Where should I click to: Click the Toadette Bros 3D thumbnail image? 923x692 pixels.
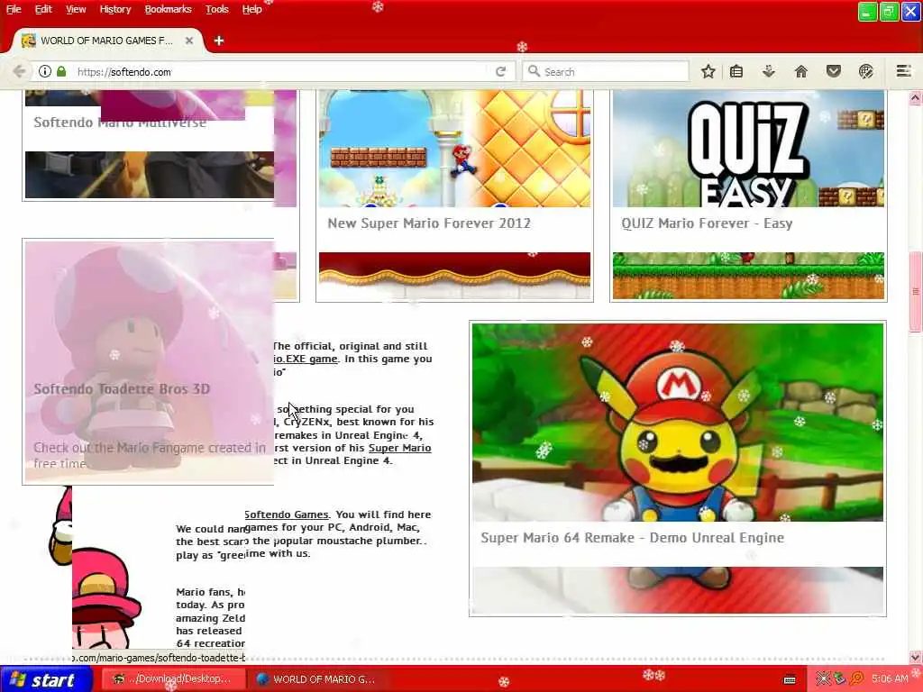[x=149, y=362]
